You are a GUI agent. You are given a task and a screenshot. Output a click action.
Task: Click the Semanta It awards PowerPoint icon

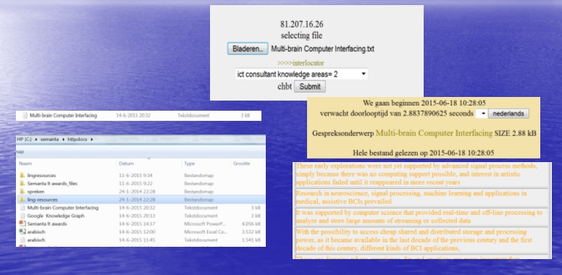click(x=22, y=224)
